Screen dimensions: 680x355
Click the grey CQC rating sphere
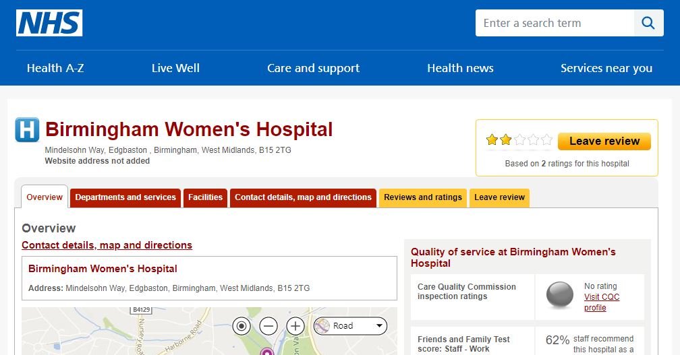(x=559, y=295)
